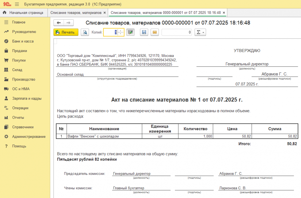Open the 1C hamburger main menu
301x198 pixels.
pyautogui.click(x=17, y=4)
